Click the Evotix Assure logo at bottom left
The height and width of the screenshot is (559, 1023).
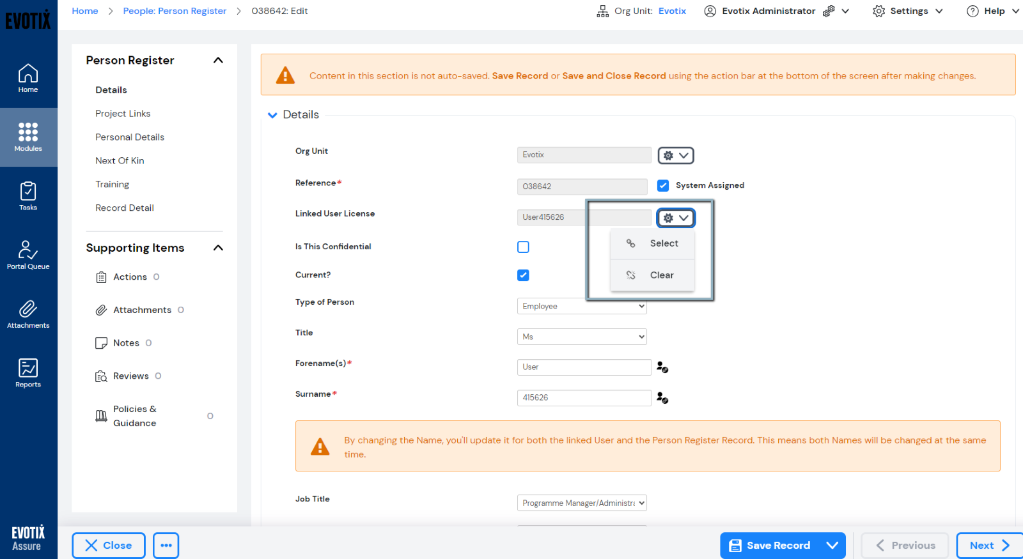click(x=28, y=539)
